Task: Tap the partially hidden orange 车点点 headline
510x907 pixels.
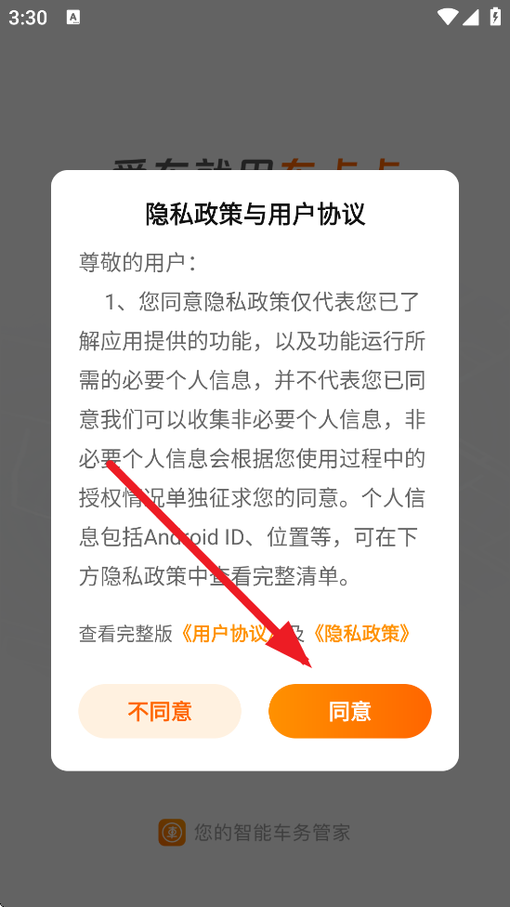Action: click(341, 164)
